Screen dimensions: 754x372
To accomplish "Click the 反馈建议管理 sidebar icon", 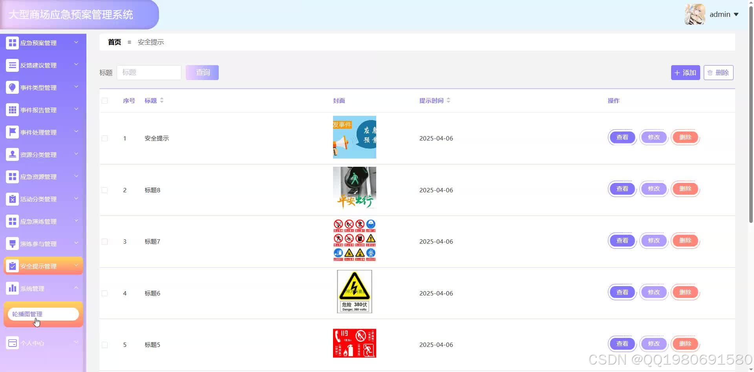I will (12, 65).
